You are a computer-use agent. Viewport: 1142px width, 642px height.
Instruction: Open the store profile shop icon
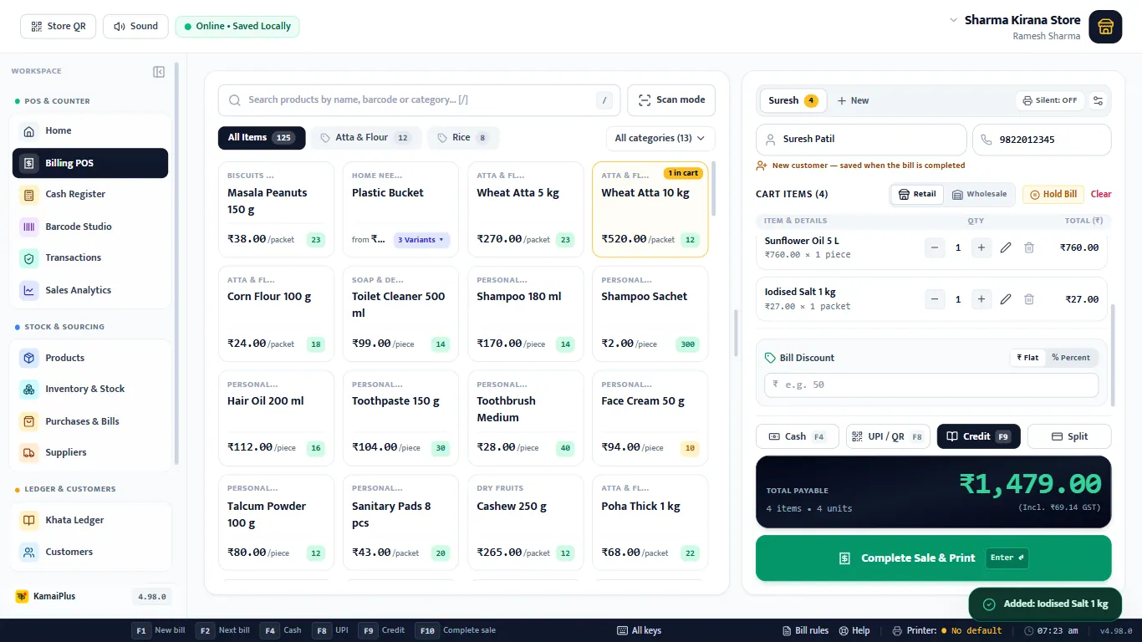point(1105,27)
